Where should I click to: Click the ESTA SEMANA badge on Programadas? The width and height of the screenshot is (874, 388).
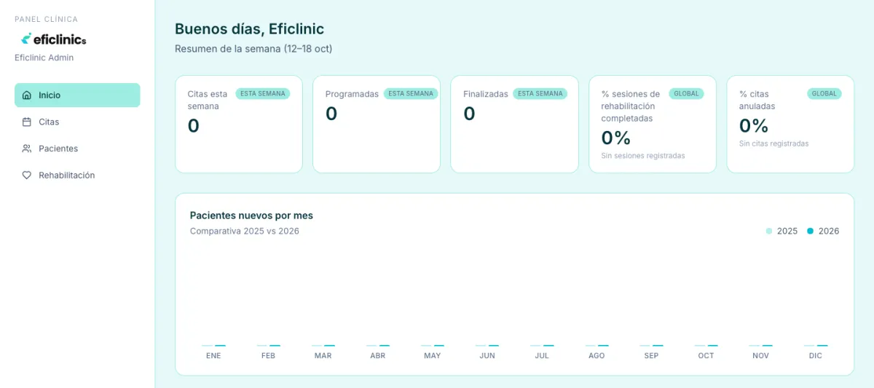click(411, 94)
